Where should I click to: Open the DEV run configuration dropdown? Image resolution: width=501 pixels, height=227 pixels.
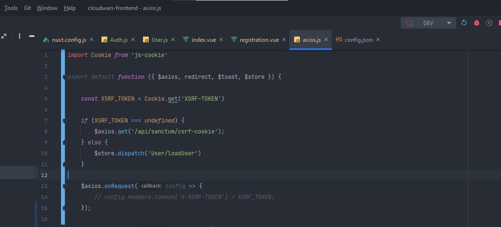pos(449,23)
